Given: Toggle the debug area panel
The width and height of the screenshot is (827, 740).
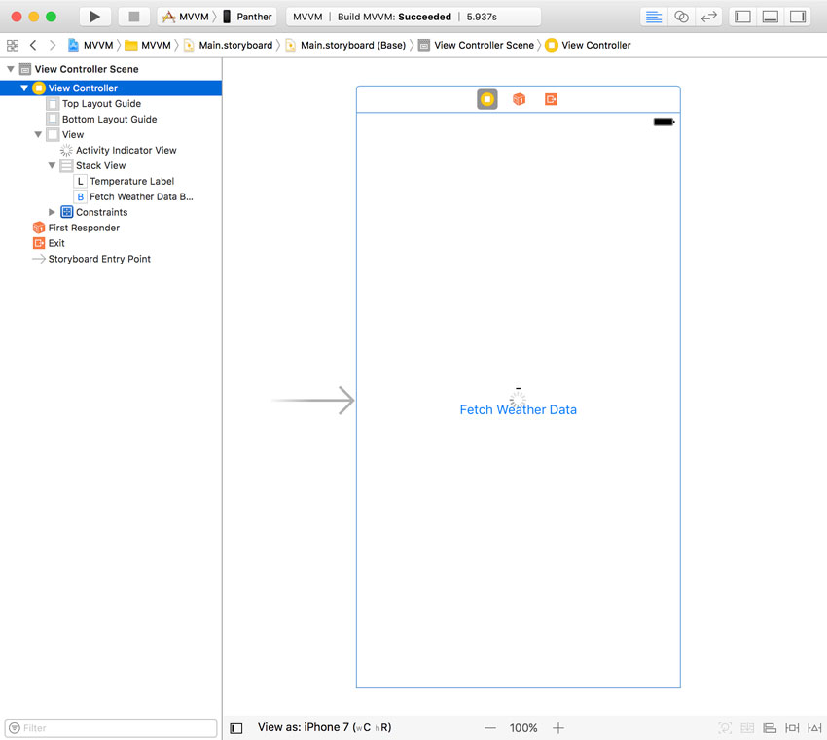Looking at the screenshot, I should [770, 17].
